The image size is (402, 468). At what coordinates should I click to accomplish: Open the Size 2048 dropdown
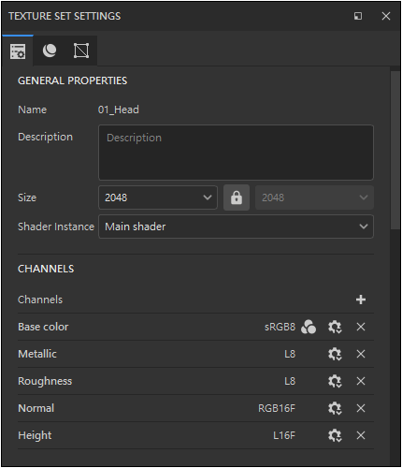(158, 197)
